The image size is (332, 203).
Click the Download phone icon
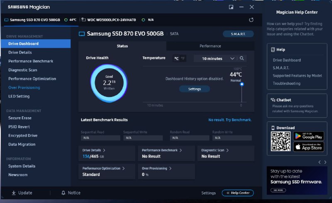coord(273,128)
